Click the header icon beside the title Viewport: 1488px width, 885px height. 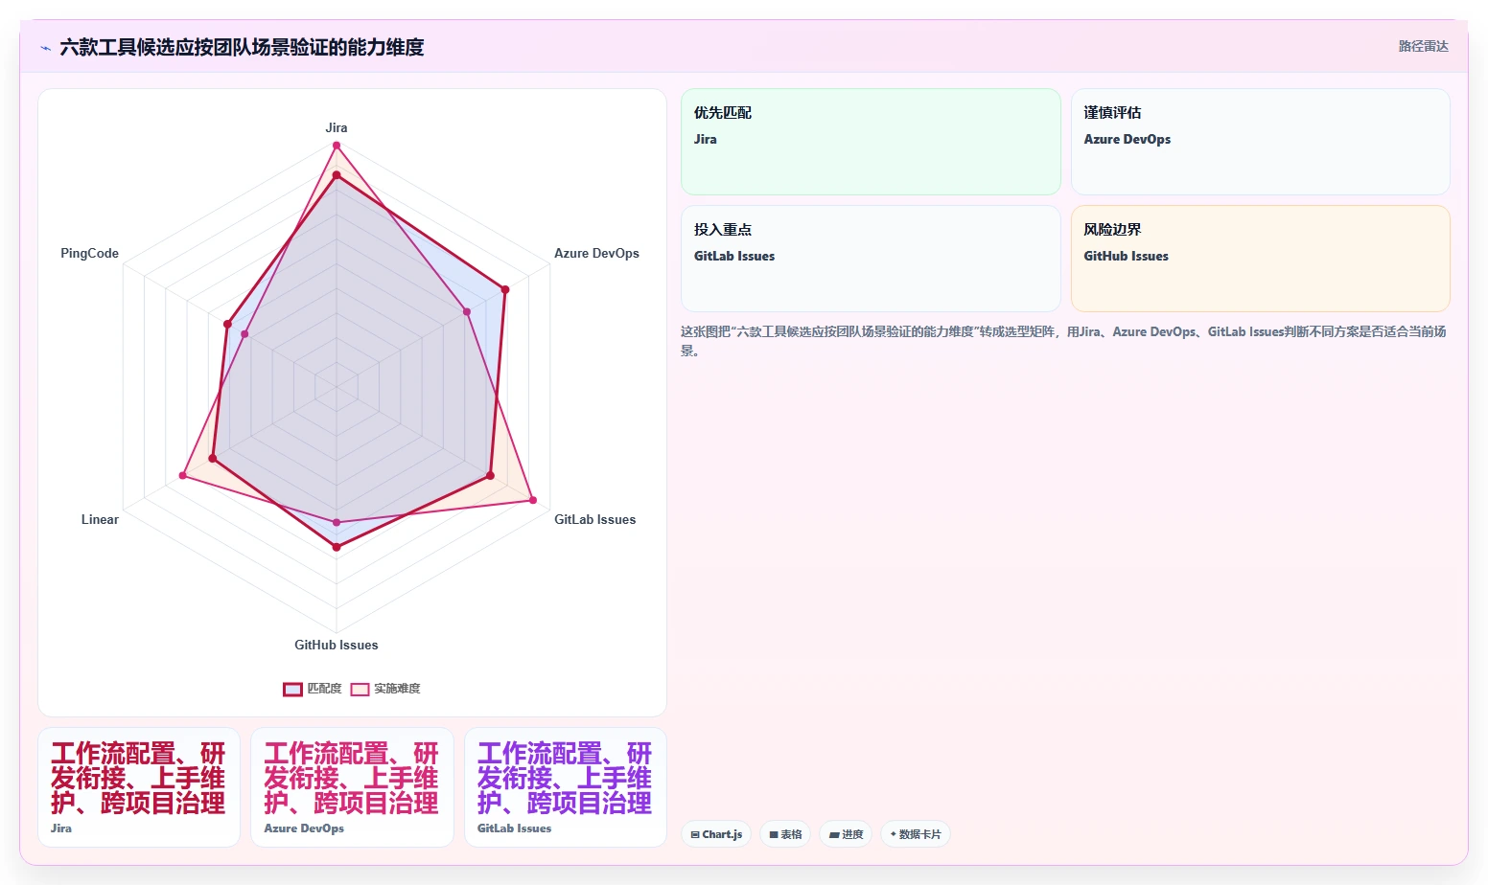click(x=45, y=47)
